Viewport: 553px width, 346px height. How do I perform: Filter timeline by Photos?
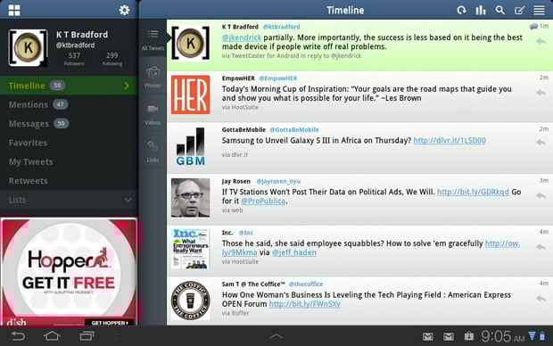tap(153, 77)
